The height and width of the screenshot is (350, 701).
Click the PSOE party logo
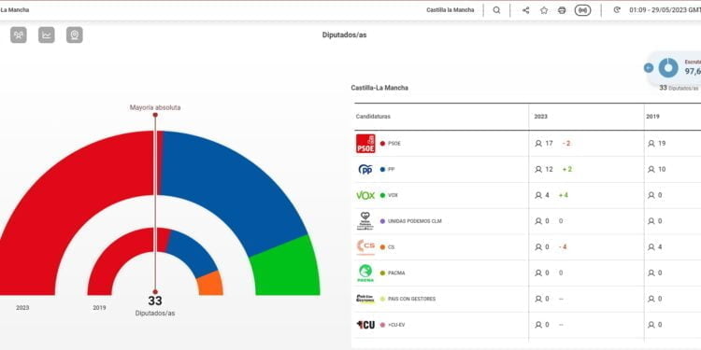coord(365,144)
